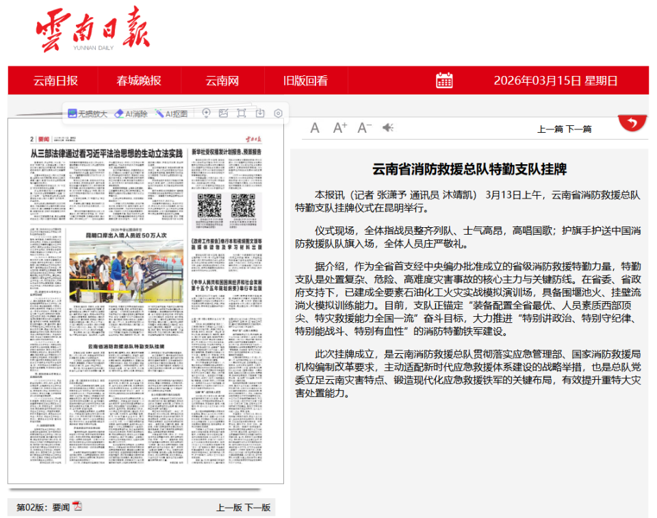657x518 pixels.
Task: Enable 无损放大 lossless zoom mode
Action: pos(88,114)
